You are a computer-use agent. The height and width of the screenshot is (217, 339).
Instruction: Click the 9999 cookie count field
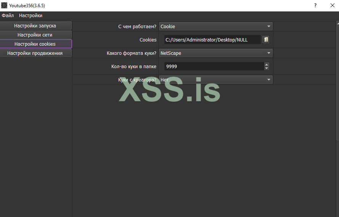click(x=214, y=66)
